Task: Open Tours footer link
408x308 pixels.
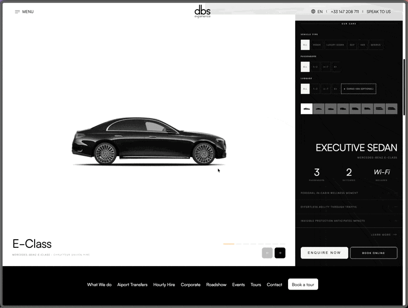Action: coord(256,285)
